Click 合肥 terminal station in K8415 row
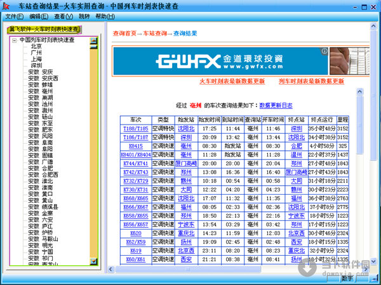This screenshot has width=381, height=285. [297, 146]
